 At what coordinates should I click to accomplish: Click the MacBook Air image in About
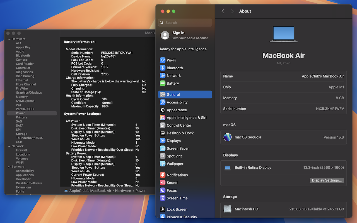[284, 34]
